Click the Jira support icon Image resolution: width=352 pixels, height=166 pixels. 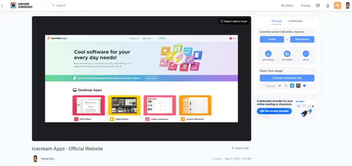tap(304, 85)
